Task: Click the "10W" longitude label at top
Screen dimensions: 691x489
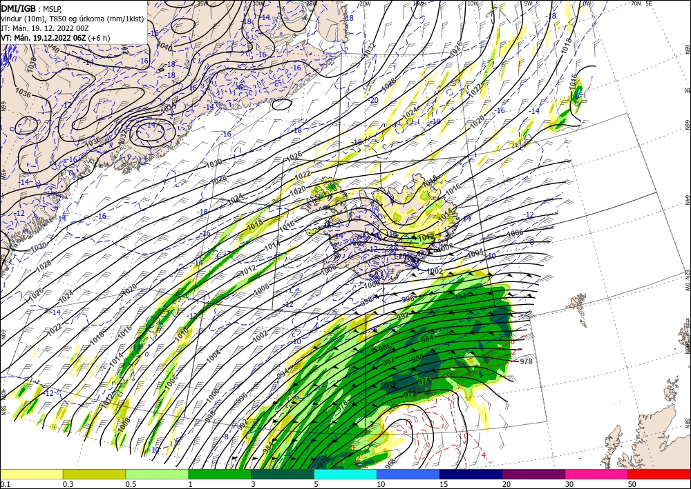Action: pos(473,3)
